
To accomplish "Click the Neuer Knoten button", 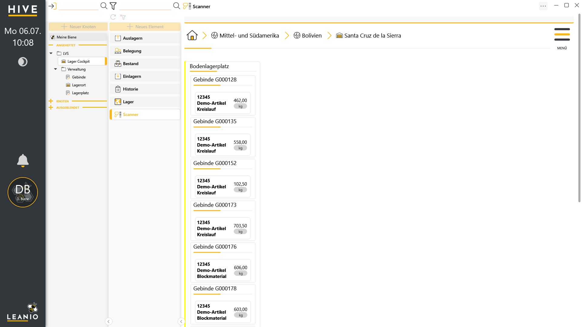I will [x=78, y=27].
